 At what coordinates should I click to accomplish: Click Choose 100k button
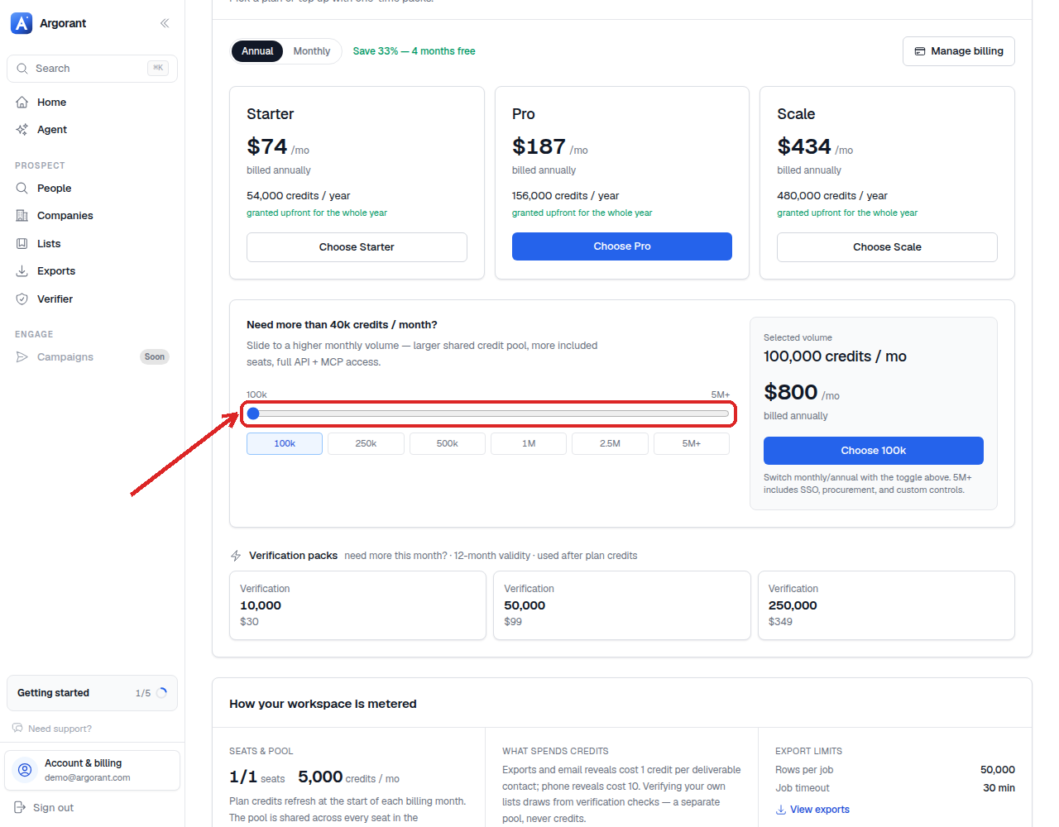click(x=874, y=451)
